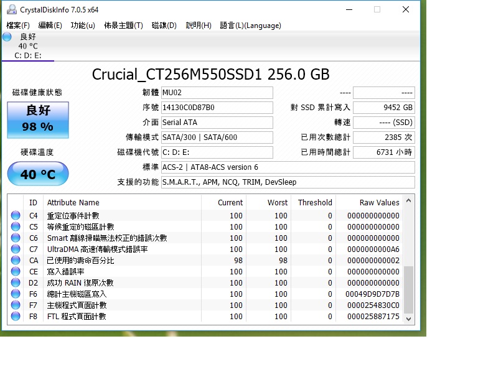The width and height of the screenshot is (478, 382).
Task: Open the 說明(H) menu
Action: click(199, 26)
